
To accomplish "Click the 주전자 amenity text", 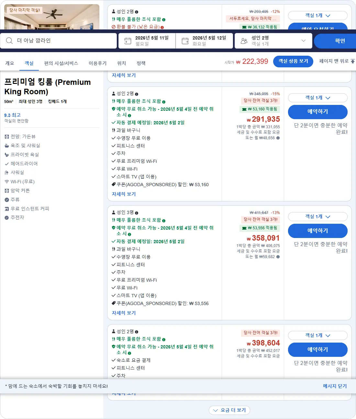I will [17, 218].
